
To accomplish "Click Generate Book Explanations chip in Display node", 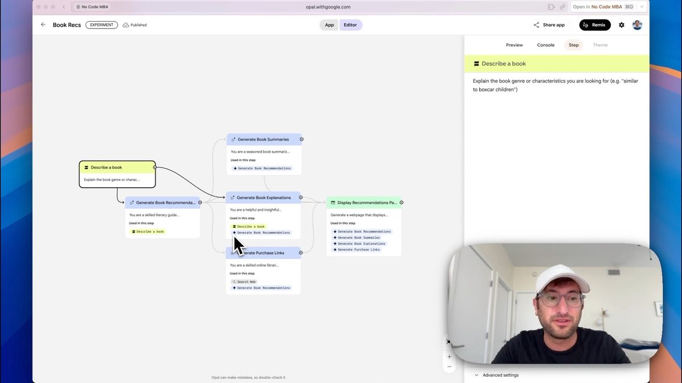I will (359, 243).
